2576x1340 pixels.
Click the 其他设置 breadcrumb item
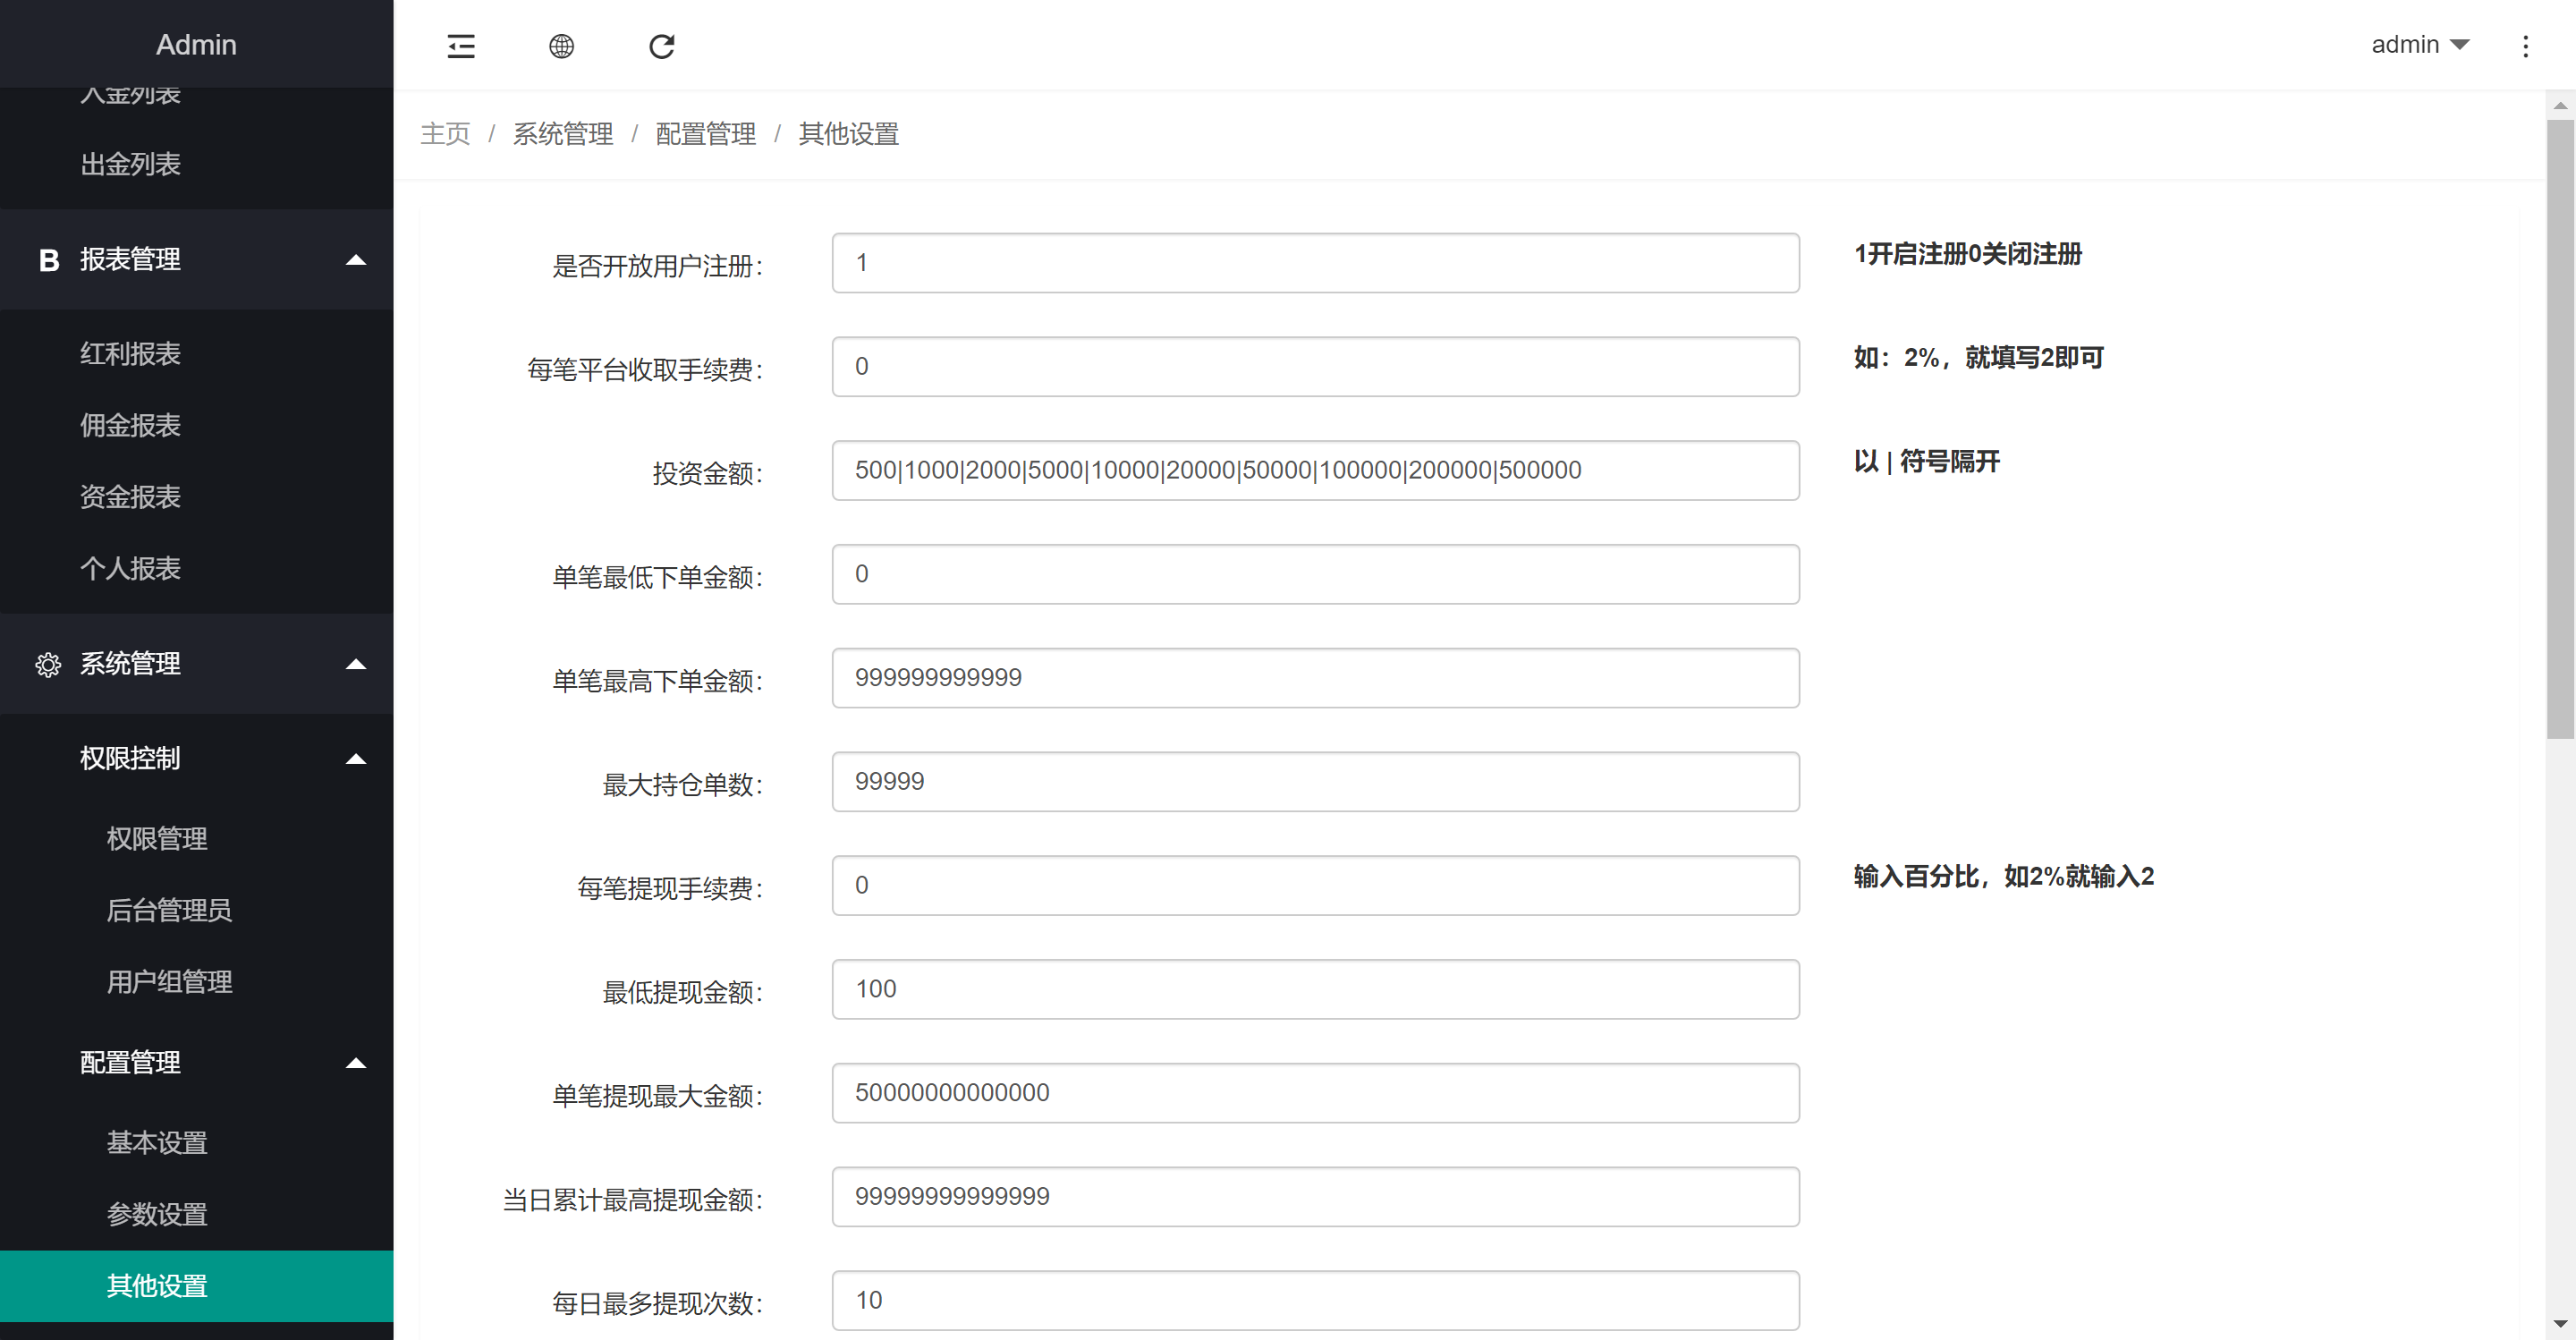click(849, 134)
